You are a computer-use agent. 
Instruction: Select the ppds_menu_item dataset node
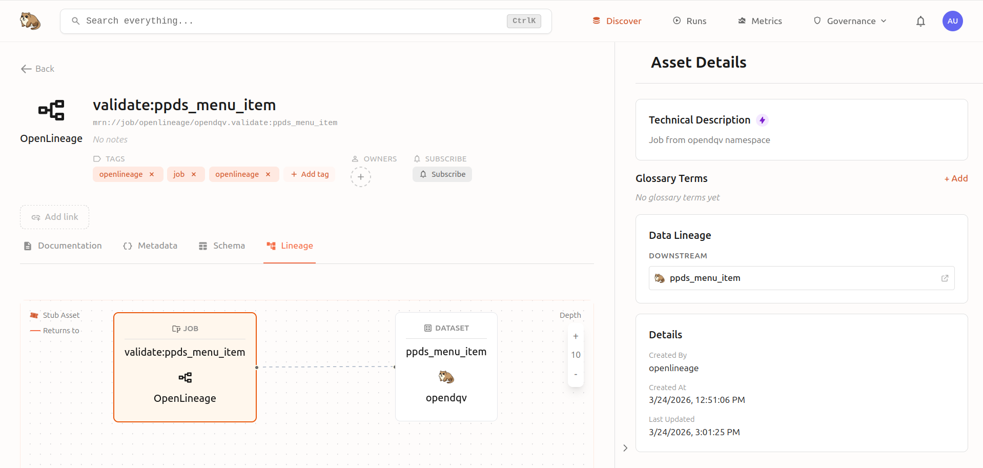pyautogui.click(x=446, y=367)
